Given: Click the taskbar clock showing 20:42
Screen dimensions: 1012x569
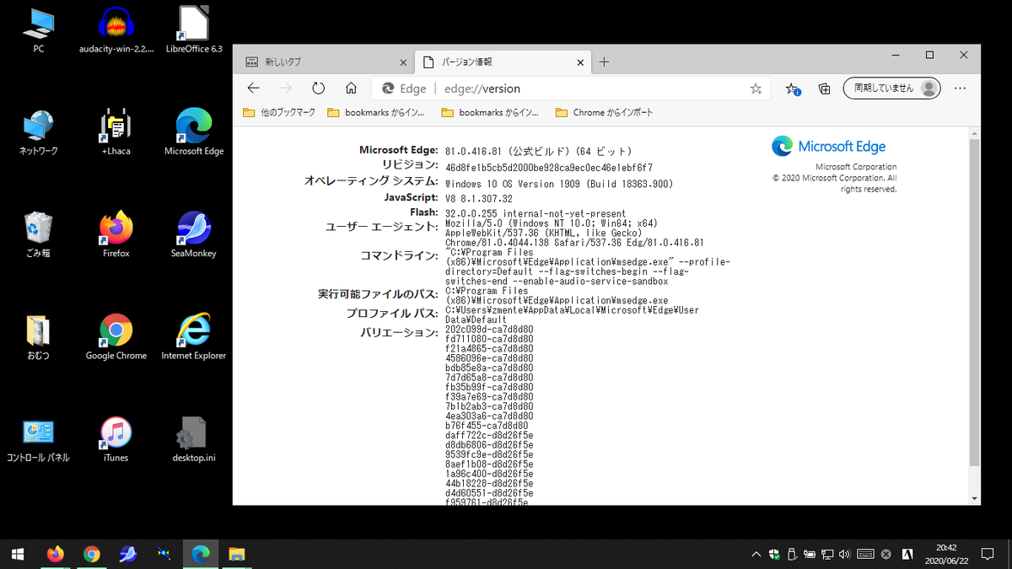Looking at the screenshot, I should 946,554.
